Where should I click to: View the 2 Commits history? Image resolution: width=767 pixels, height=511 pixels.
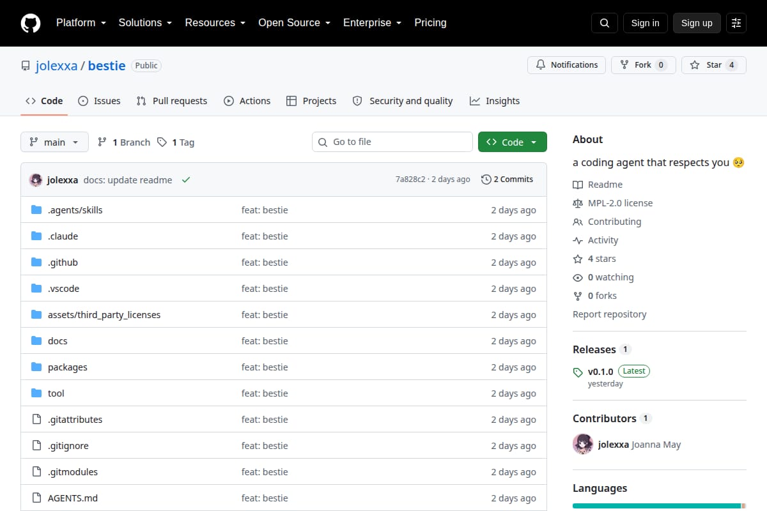[x=507, y=179]
